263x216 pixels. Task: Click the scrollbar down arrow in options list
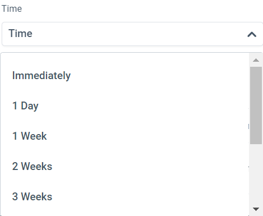coord(256,209)
